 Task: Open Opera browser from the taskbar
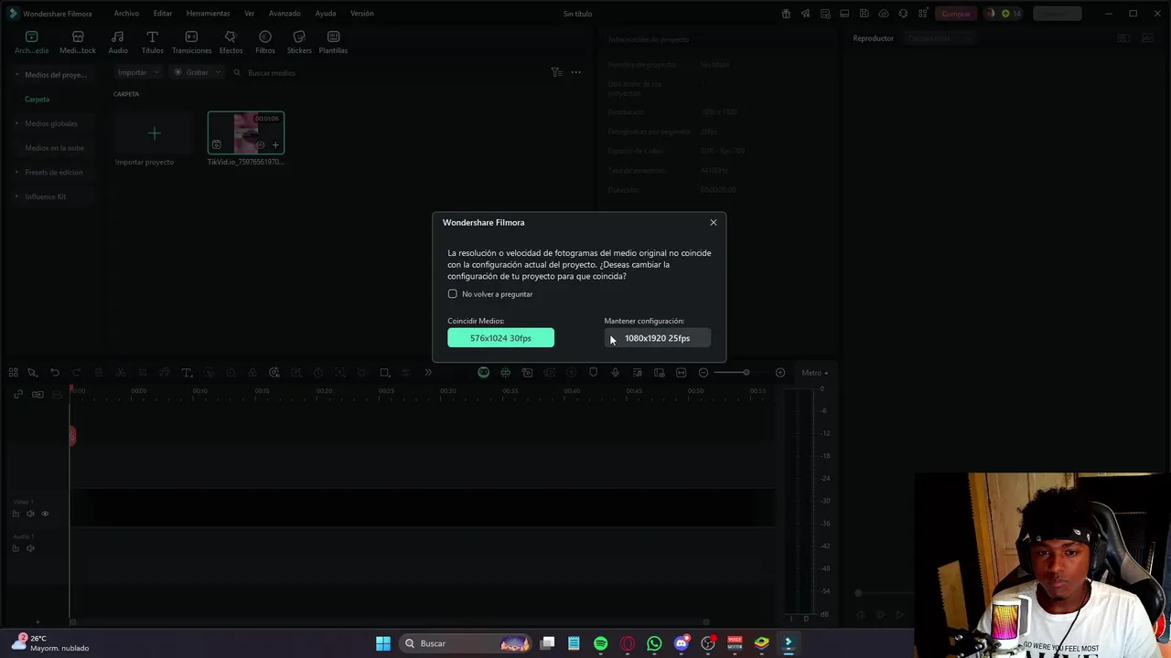628,643
